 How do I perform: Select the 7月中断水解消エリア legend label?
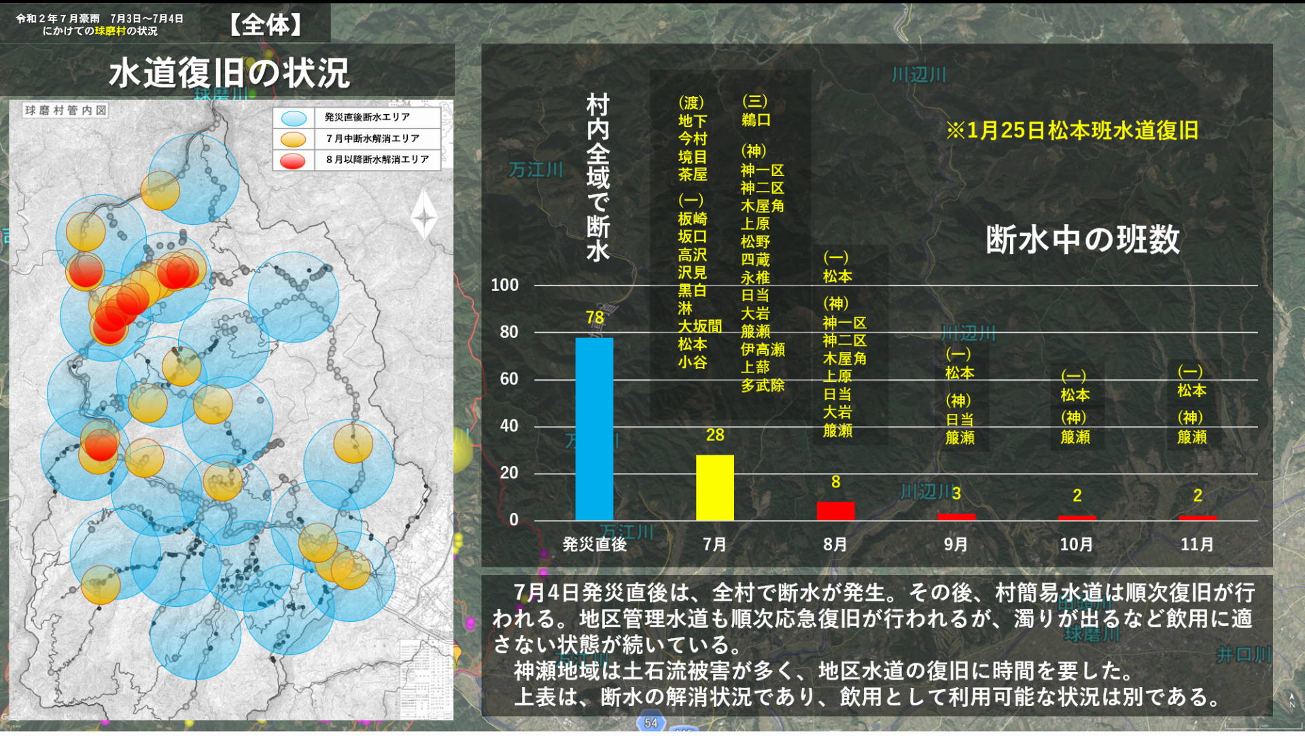[x=372, y=139]
